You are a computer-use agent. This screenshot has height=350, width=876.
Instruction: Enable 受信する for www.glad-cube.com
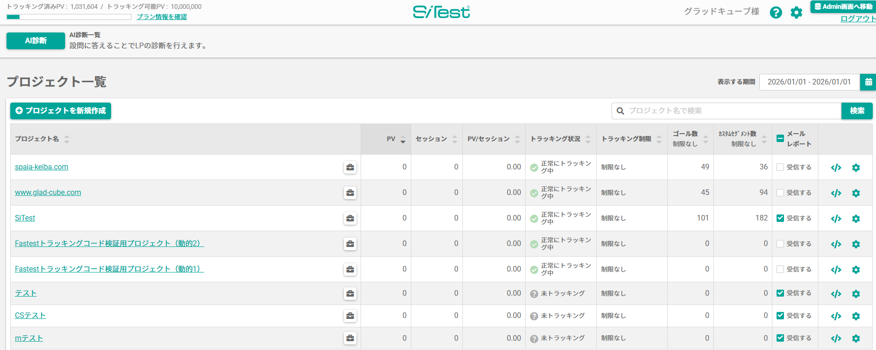pyautogui.click(x=780, y=193)
